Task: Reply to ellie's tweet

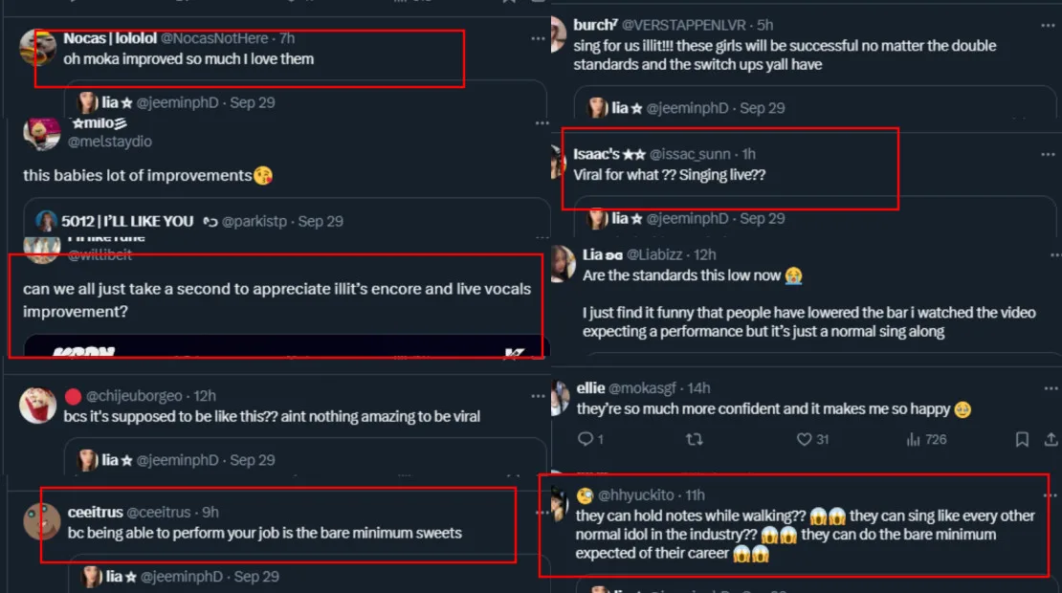Action: point(586,439)
